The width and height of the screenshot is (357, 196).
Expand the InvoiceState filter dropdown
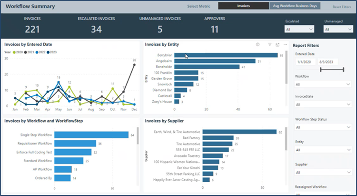[323, 104]
